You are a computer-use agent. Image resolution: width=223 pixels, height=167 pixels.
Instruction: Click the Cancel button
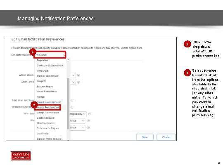[x=166, y=137]
